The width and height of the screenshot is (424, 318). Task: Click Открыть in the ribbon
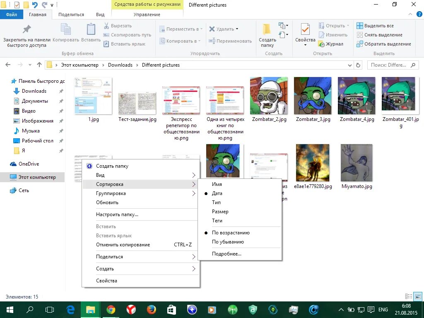334,26
